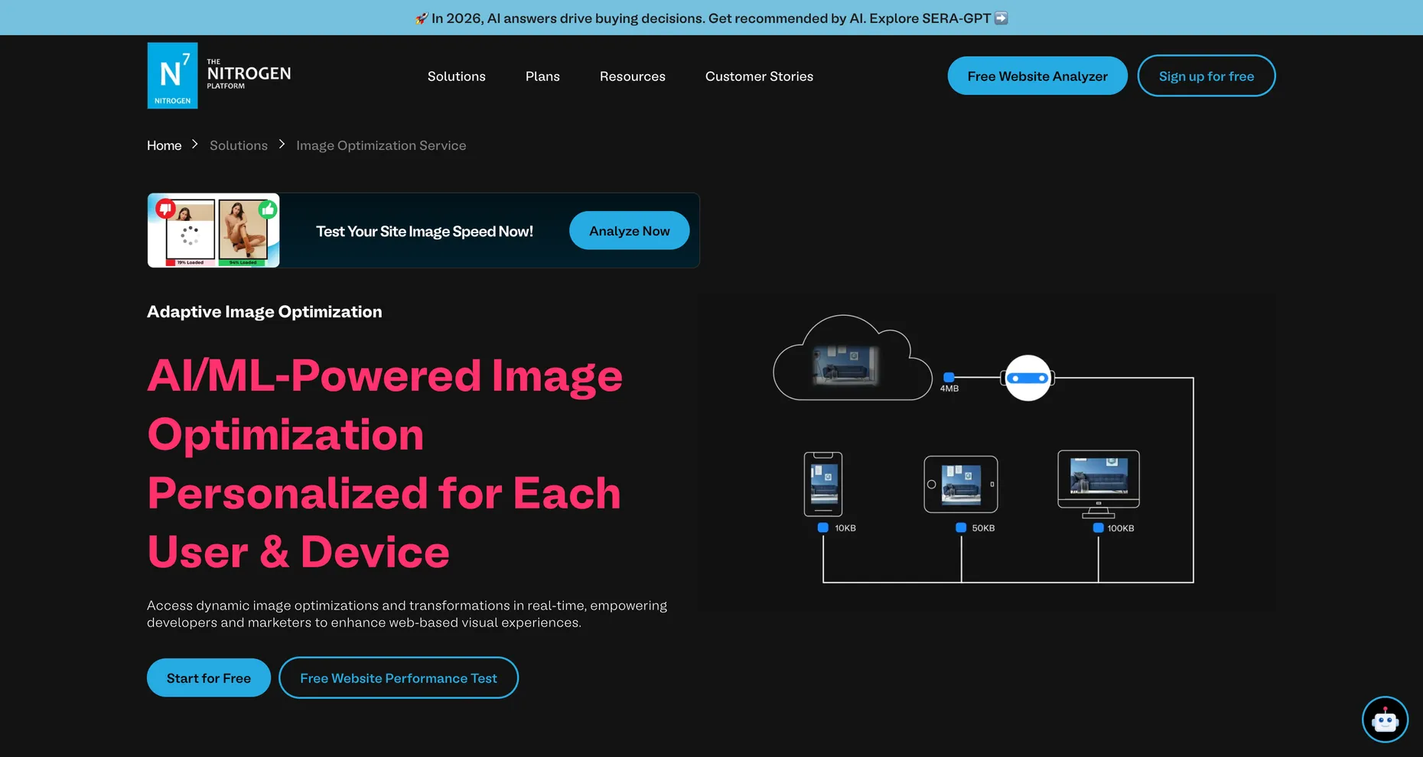Open the Solutions breadcrumb link
Screen dimensions: 1423x757
tap(239, 145)
